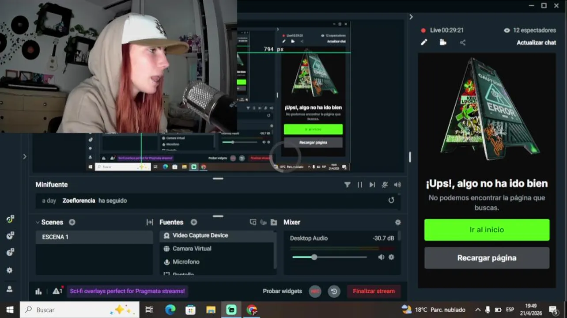This screenshot has width=567, height=318.
Task: Click Recargar página in the chat panel
Action: 487,258
